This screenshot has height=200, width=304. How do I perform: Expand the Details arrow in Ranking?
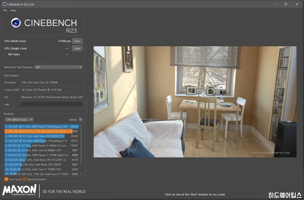81,120
